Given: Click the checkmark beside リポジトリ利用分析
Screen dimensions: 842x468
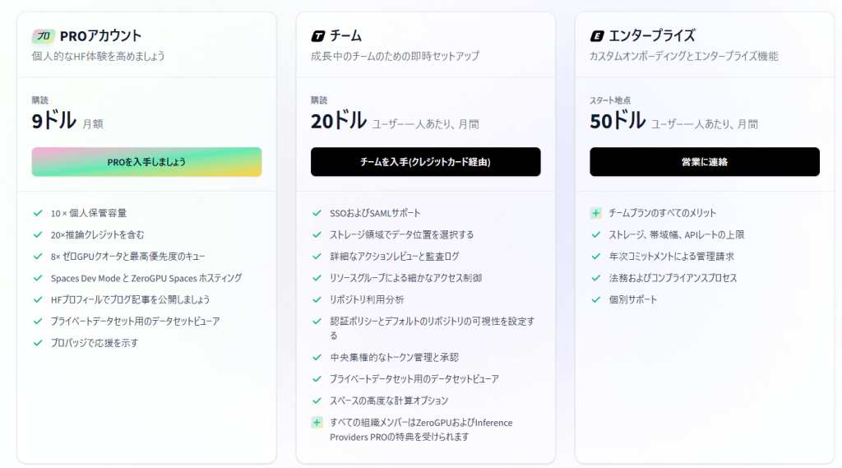Looking at the screenshot, I should tap(317, 299).
